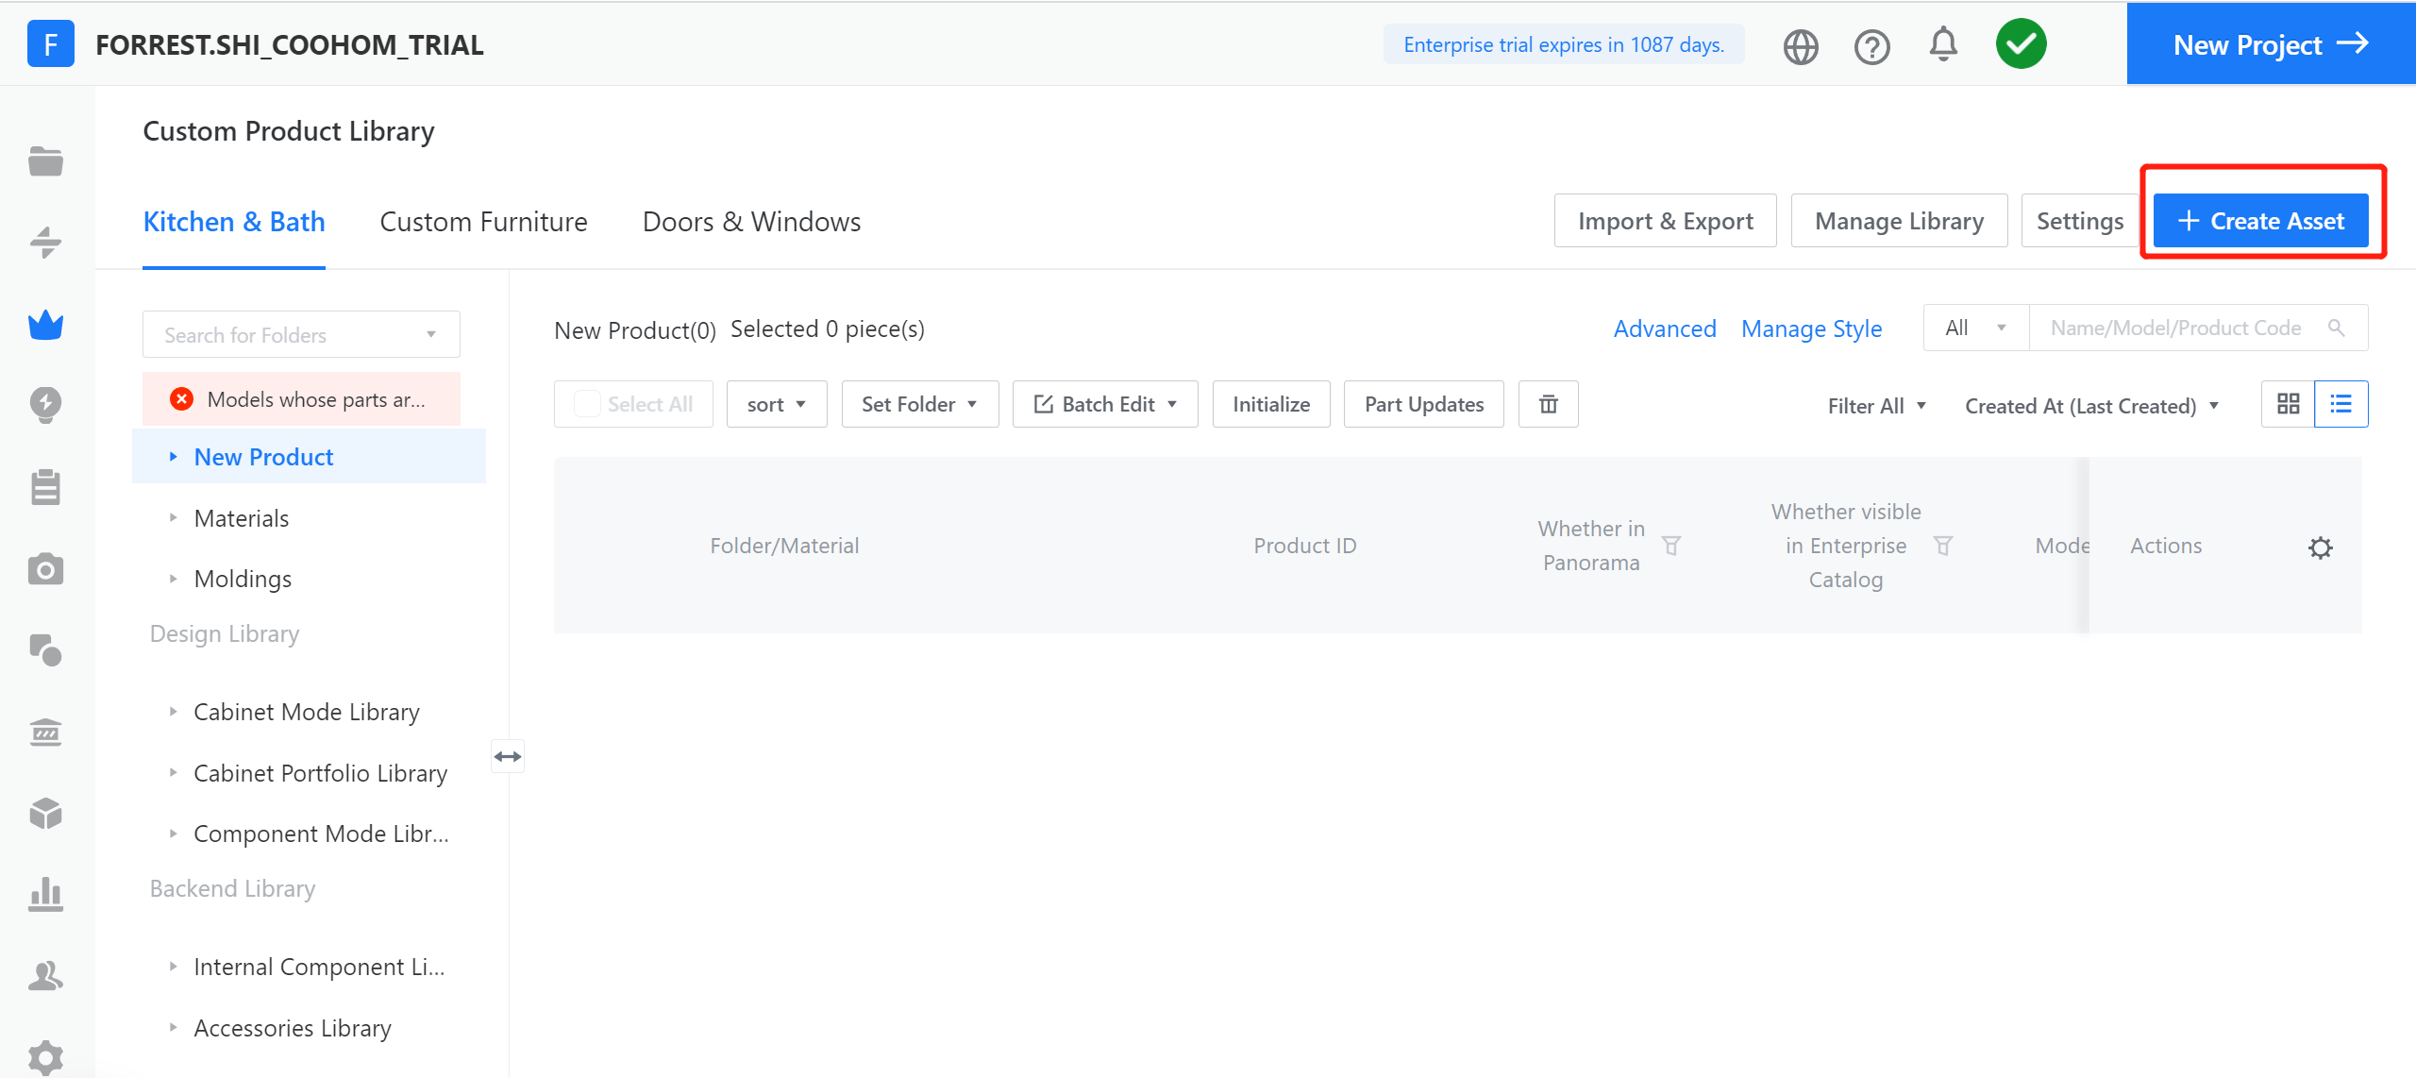2416x1078 pixels.
Task: Open the Doors & Windows tab
Action: [x=751, y=222]
